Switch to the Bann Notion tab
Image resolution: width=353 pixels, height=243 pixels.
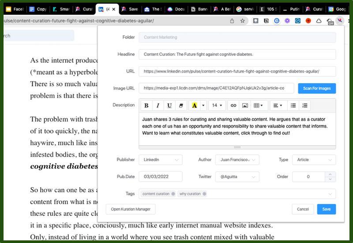coord(199,9)
